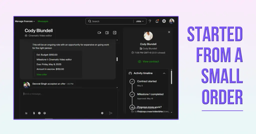The image size is (256, 134).
Task: Open the View offer link
Action: pyautogui.click(x=42, y=74)
